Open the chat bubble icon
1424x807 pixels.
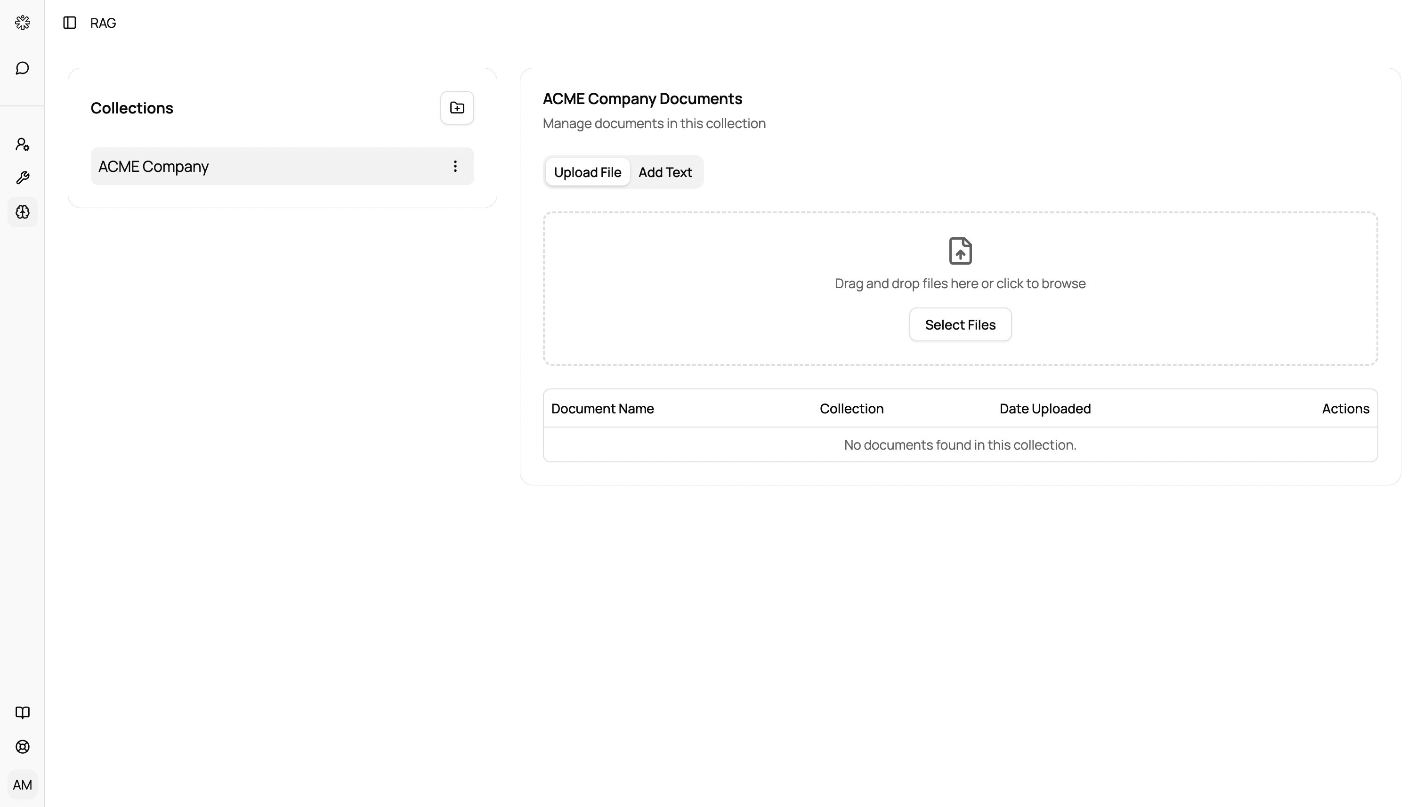[22, 68]
